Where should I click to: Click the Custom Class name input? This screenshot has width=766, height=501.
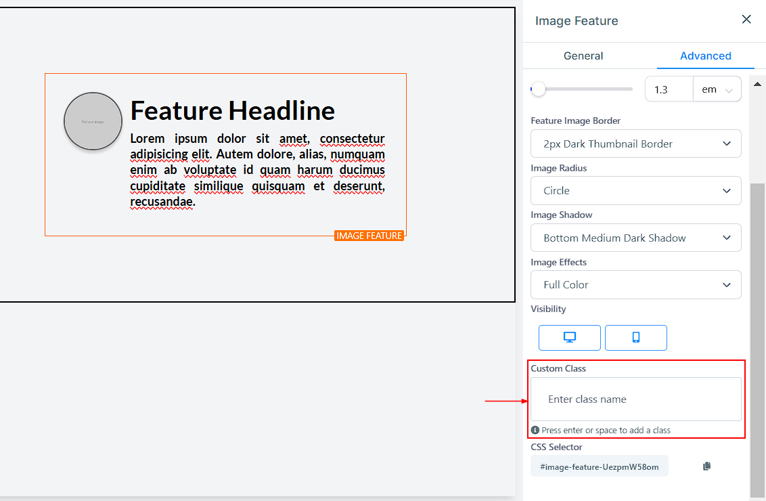635,399
